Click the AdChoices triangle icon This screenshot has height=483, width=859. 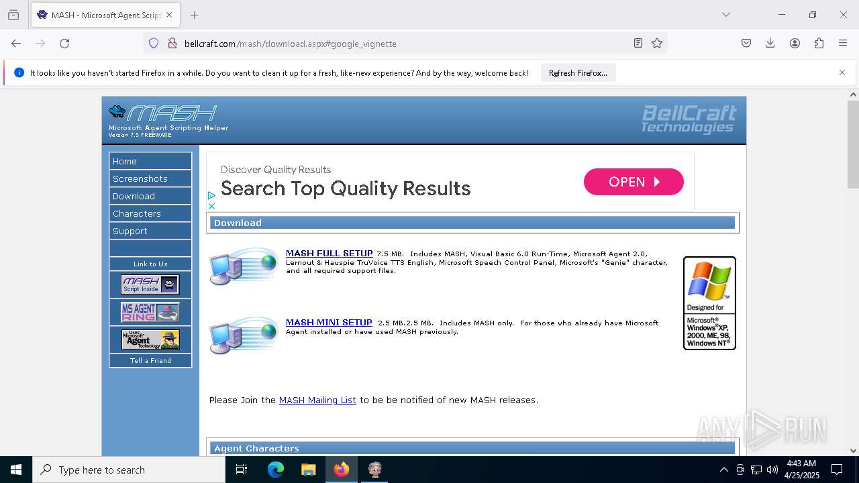211,196
